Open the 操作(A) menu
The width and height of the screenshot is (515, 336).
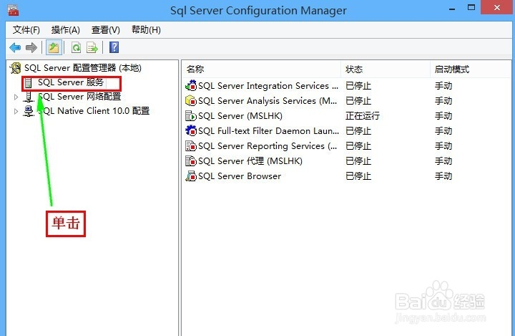point(65,30)
